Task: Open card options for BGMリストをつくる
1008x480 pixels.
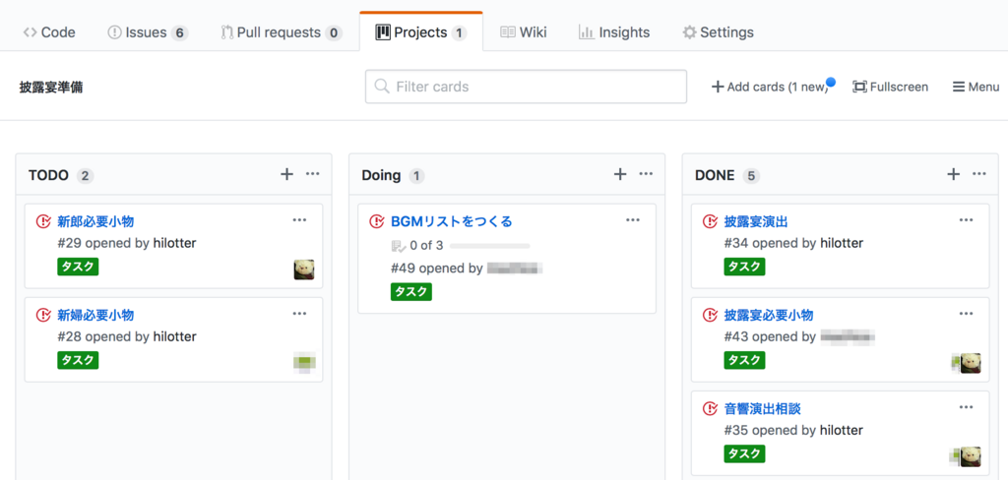Action: pyautogui.click(x=633, y=220)
